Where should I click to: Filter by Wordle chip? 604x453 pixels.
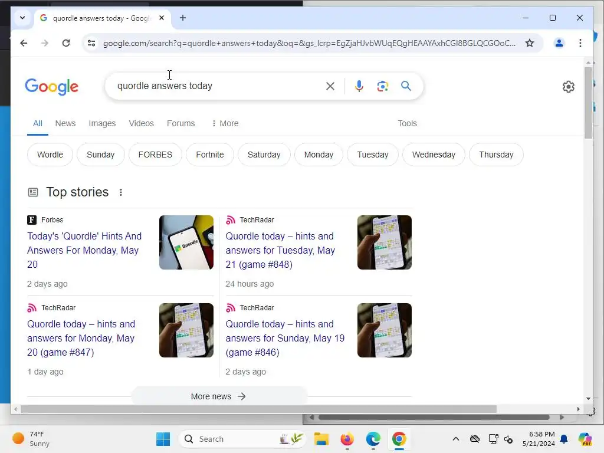click(x=50, y=155)
